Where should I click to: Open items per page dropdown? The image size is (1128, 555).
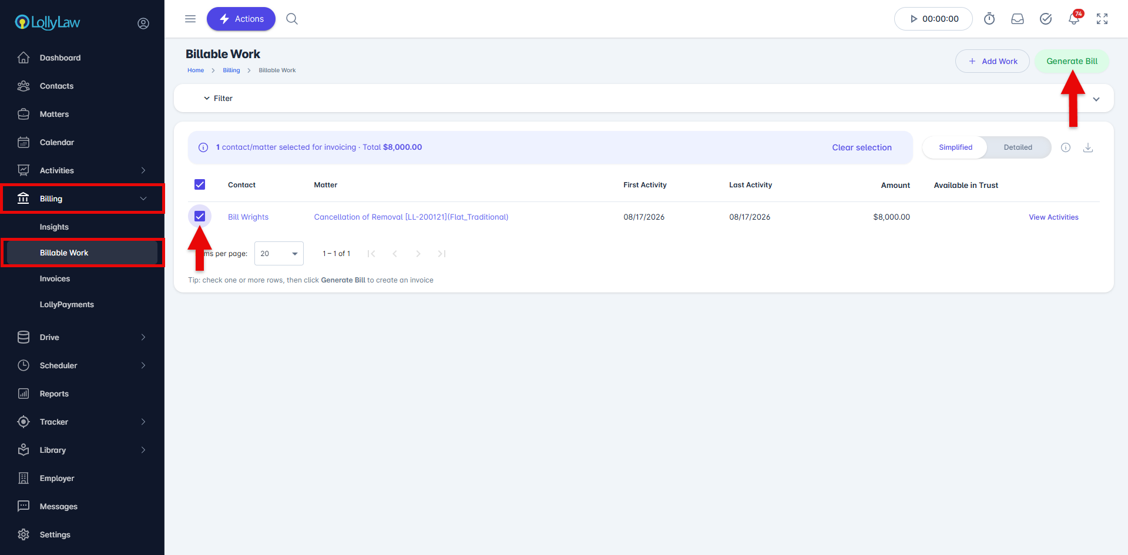[279, 254]
